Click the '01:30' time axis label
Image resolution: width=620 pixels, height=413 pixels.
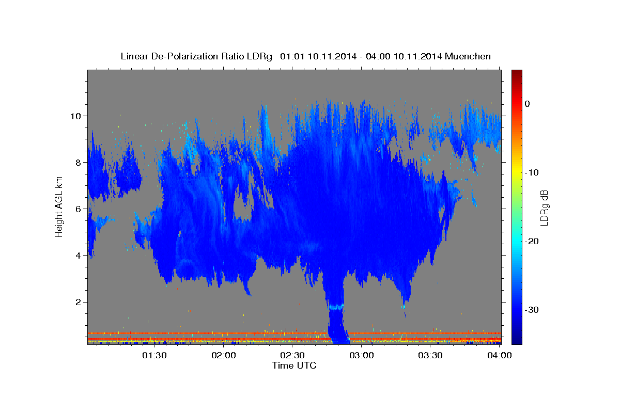tap(154, 355)
